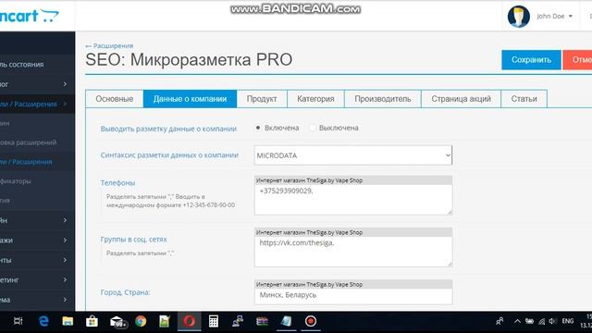Open the network computers taskbar icon
The width and height of the screenshot is (592, 333).
click(238, 321)
